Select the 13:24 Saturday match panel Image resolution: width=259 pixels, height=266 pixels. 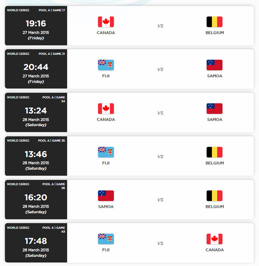36,112
